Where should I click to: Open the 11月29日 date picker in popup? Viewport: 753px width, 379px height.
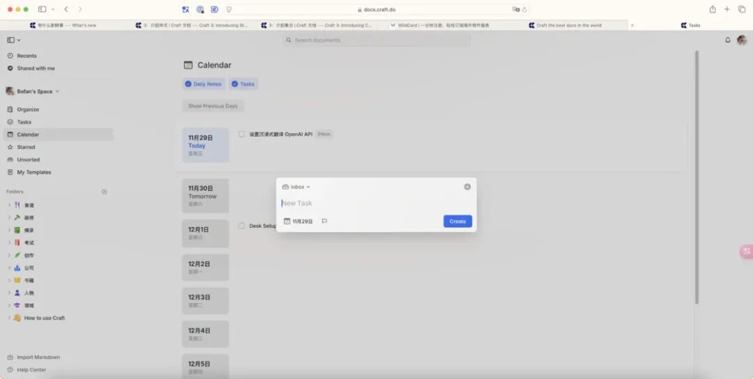click(298, 221)
